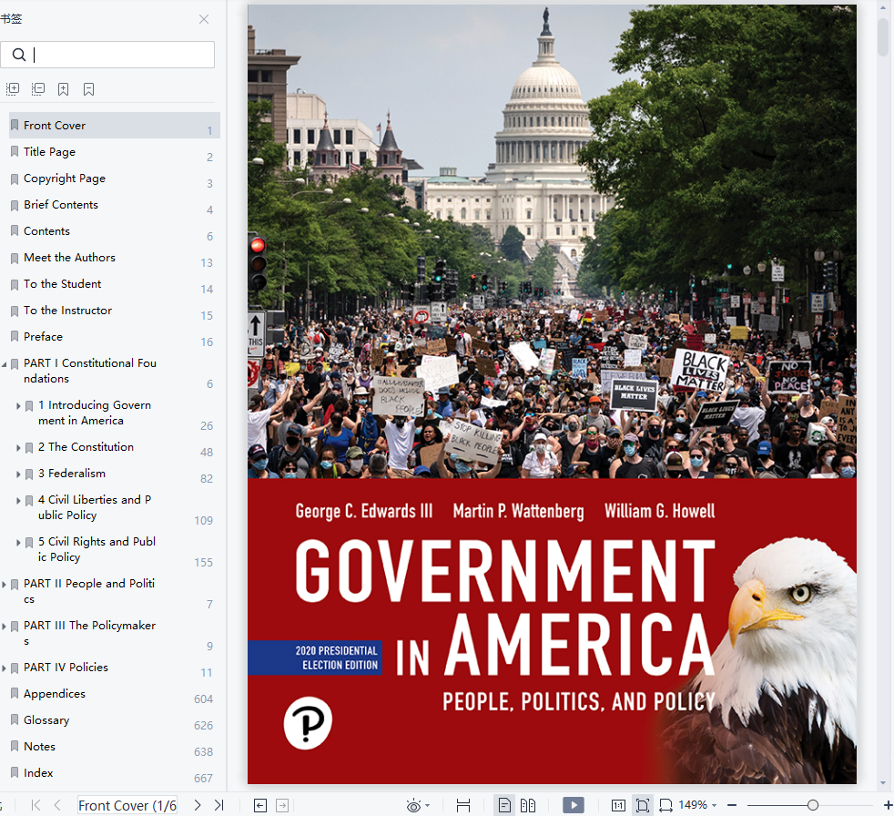Expand PART IV Policies
The height and width of the screenshot is (816, 894).
coord(5,668)
